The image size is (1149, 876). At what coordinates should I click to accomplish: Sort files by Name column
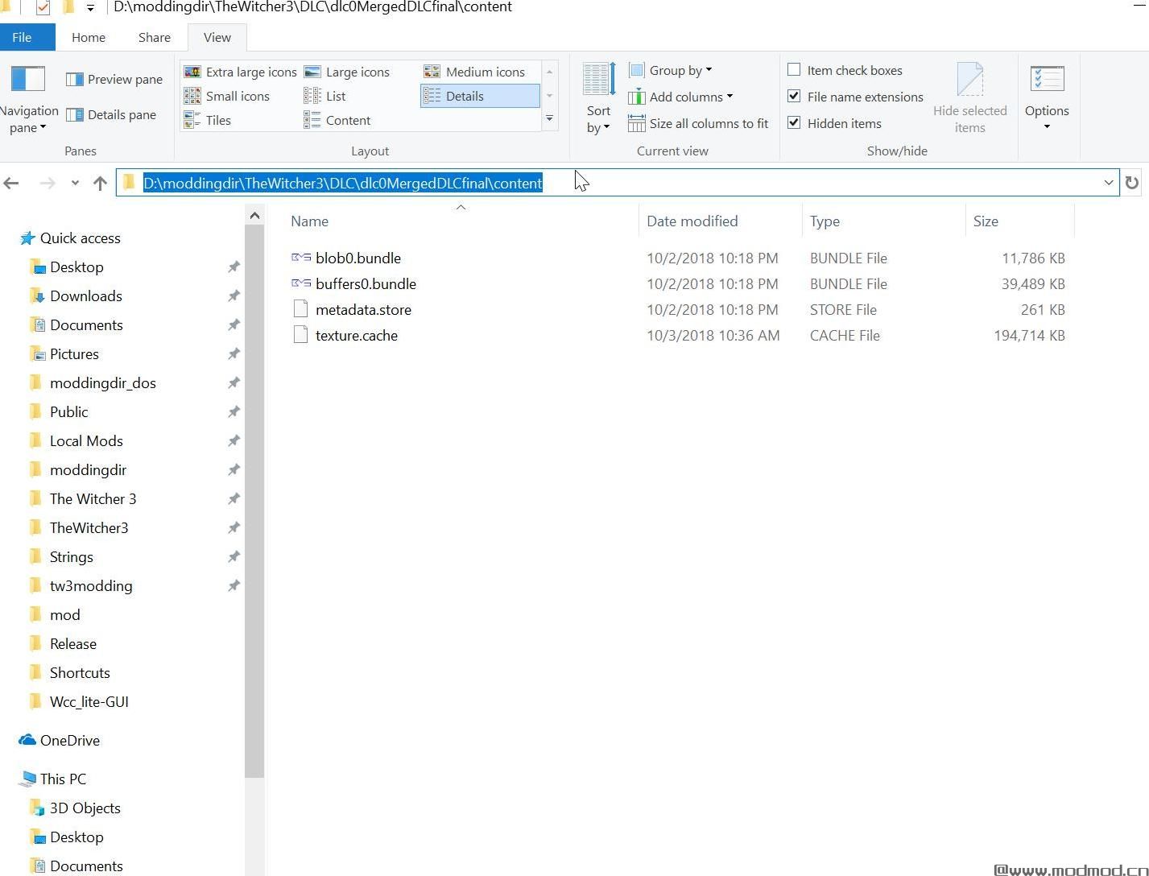point(461,221)
